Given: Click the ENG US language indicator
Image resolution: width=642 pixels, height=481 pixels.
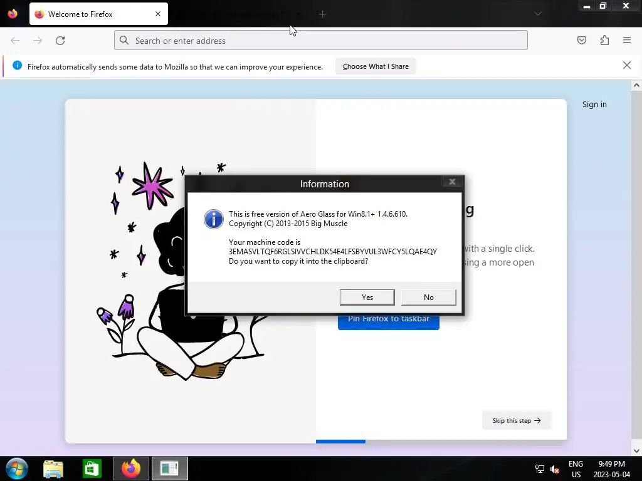Looking at the screenshot, I should (x=576, y=469).
